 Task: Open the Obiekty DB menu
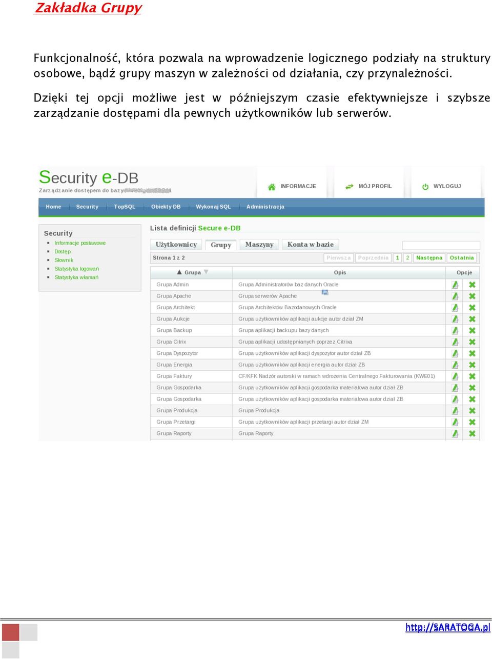click(x=166, y=207)
